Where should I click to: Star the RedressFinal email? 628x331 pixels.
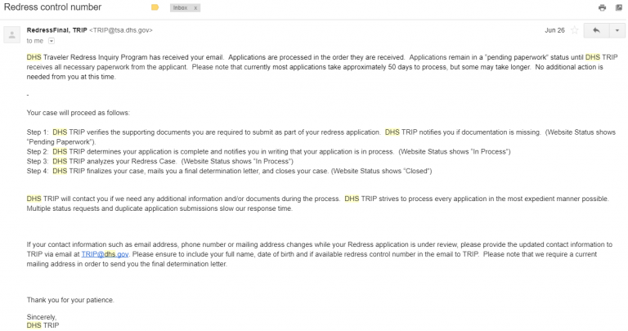pos(575,29)
